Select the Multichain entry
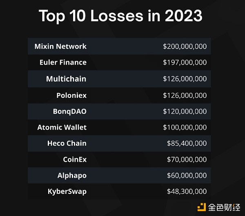The height and width of the screenshot is (216, 245). [66, 79]
